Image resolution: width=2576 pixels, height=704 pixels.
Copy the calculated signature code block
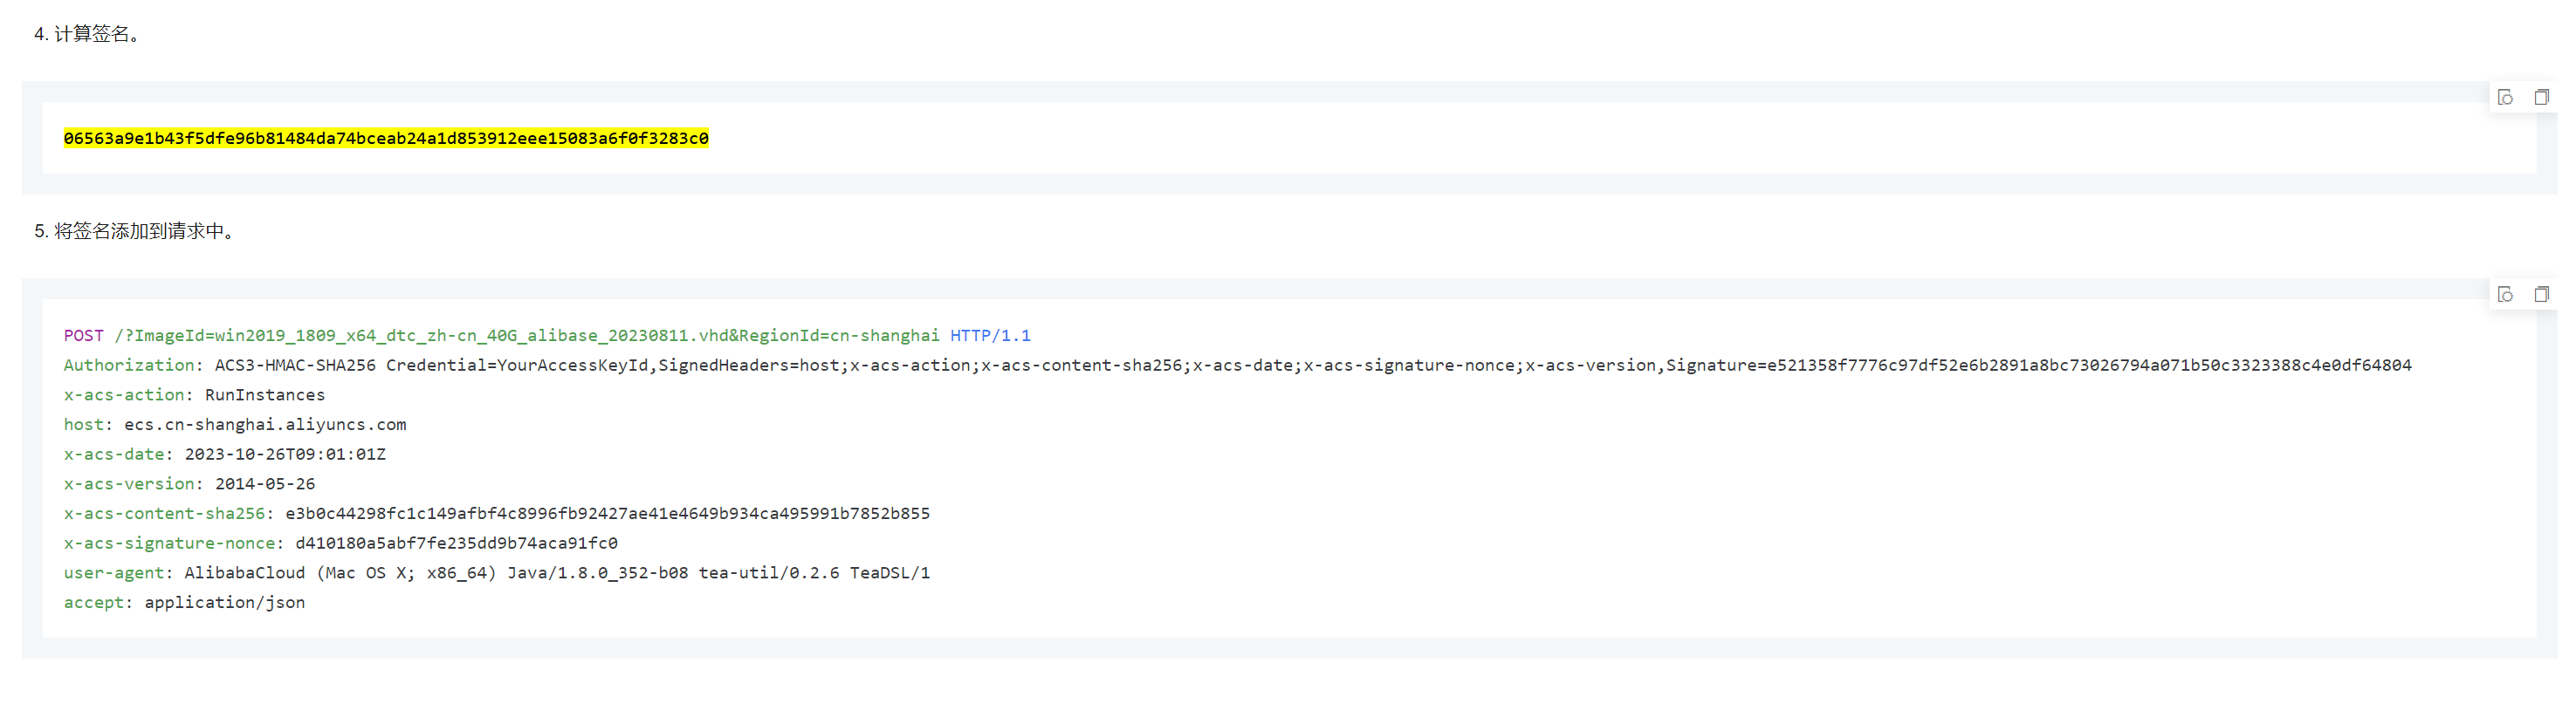pyautogui.click(x=2541, y=97)
